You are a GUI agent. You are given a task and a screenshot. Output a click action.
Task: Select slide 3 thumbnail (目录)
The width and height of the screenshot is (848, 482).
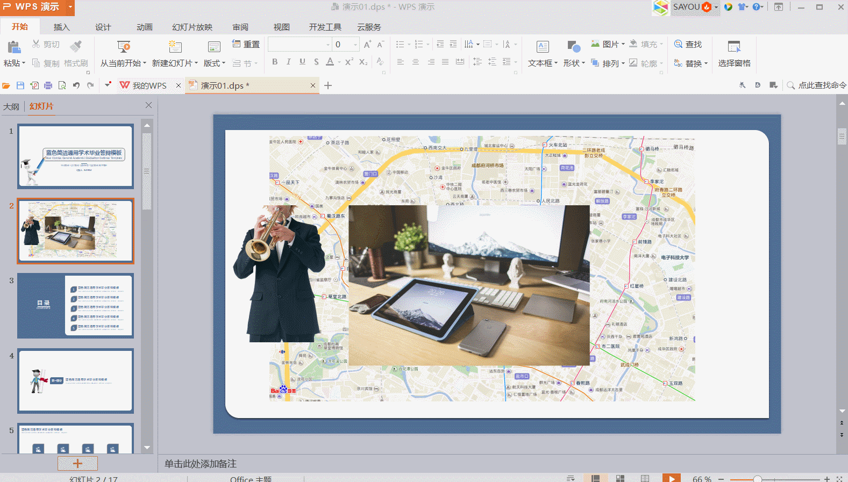(x=75, y=305)
